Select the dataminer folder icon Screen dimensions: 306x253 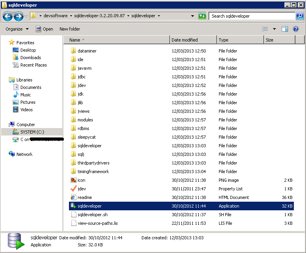point(73,51)
